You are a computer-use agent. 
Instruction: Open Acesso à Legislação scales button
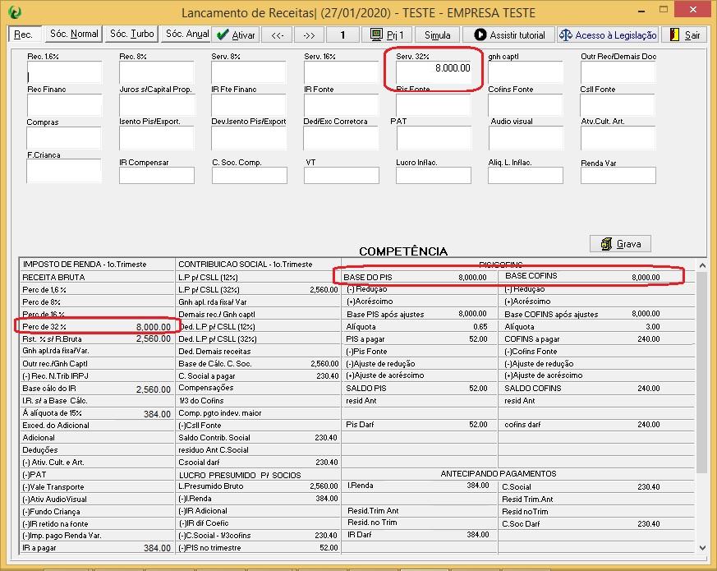608,35
